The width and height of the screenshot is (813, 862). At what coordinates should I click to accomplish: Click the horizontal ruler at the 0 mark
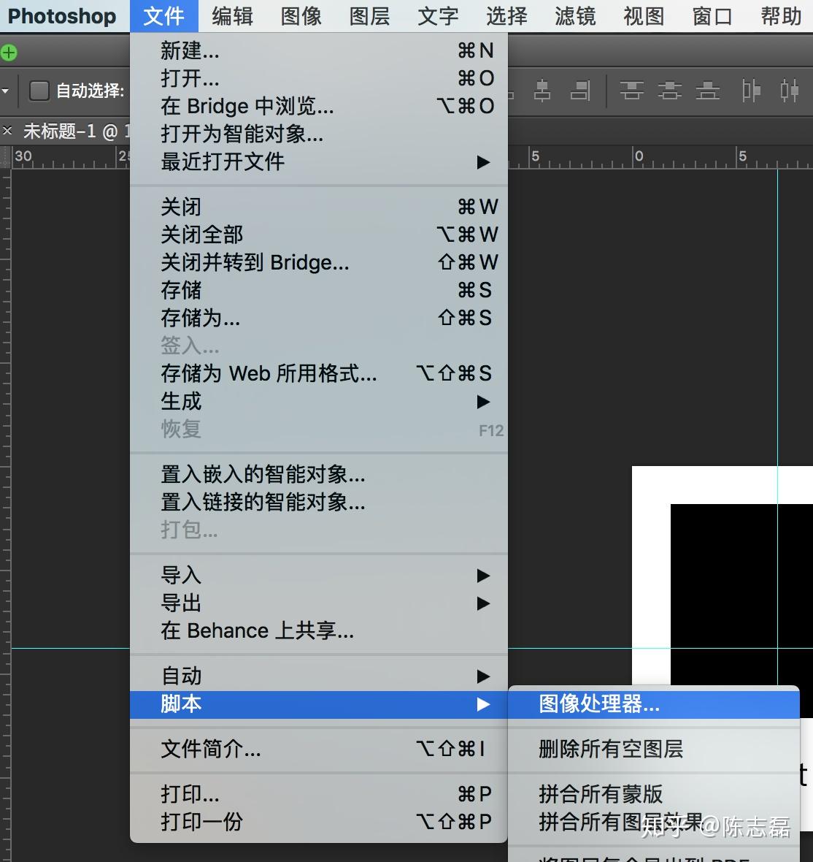639,156
